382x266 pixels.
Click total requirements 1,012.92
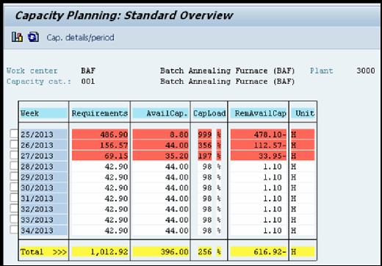click(100, 251)
